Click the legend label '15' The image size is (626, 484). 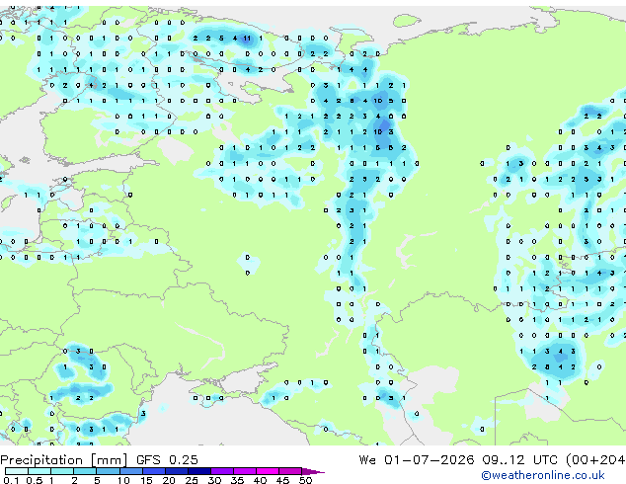[x=146, y=480]
